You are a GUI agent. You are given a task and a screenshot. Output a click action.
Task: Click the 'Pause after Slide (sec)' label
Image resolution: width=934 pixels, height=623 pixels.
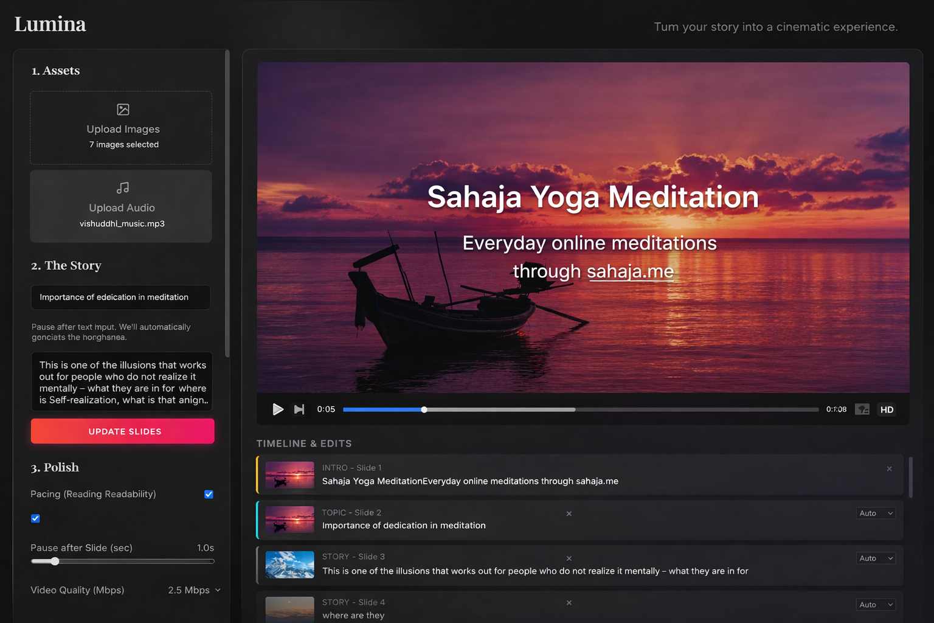click(x=81, y=548)
